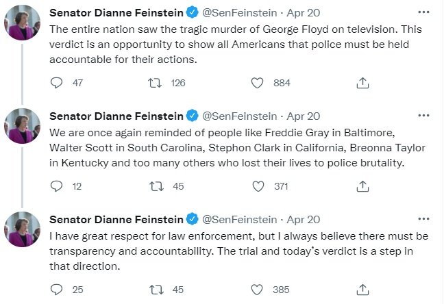Click @SenFeinstein handle on the last tweet
Image resolution: width=444 pixels, height=304 pixels.
tap(238, 219)
